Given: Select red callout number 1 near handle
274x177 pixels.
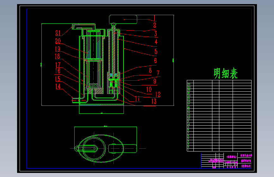Looking at the screenshot, I should pos(155,18).
